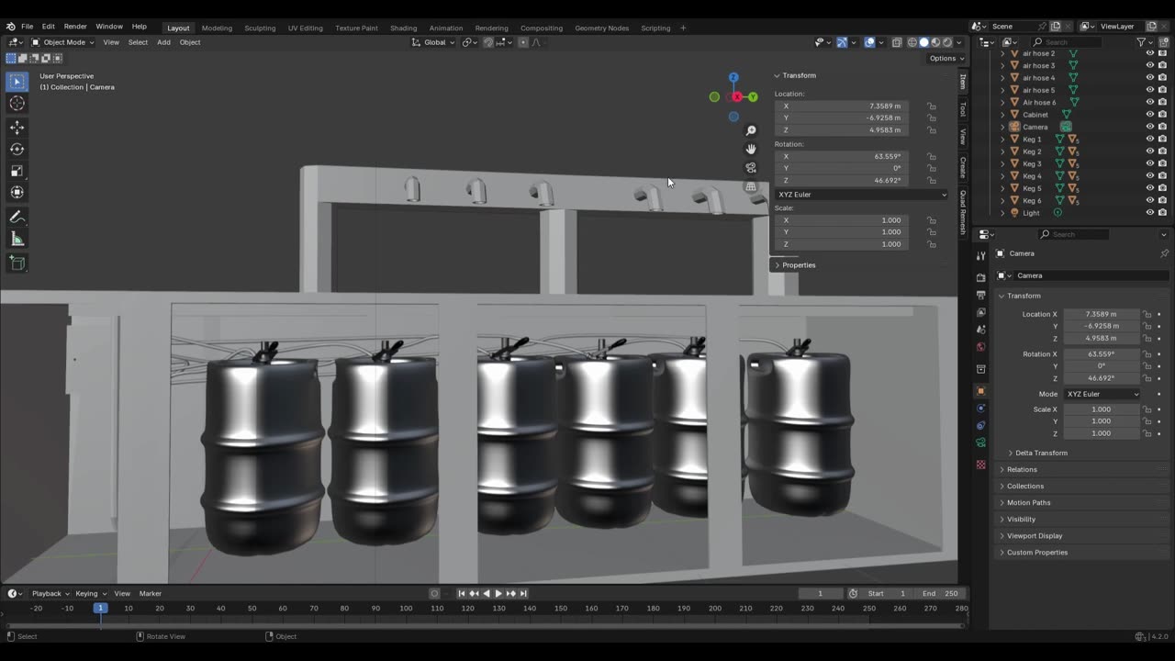
Task: Expand Keg 5 in outliner
Action: point(1002,188)
